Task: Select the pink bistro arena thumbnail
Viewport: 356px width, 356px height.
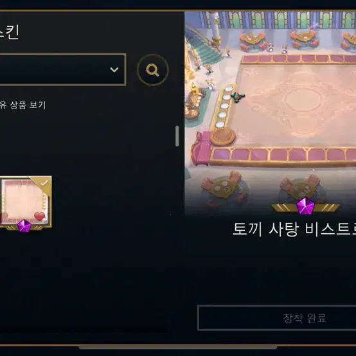Action: [x=26, y=202]
